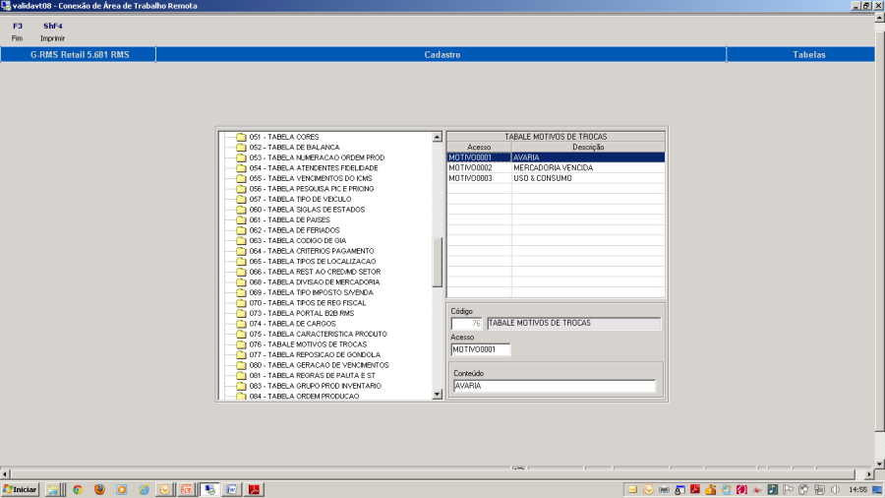This screenshot has height=498, width=885.
Task: Click the white flag tray icon
Action: 788,489
